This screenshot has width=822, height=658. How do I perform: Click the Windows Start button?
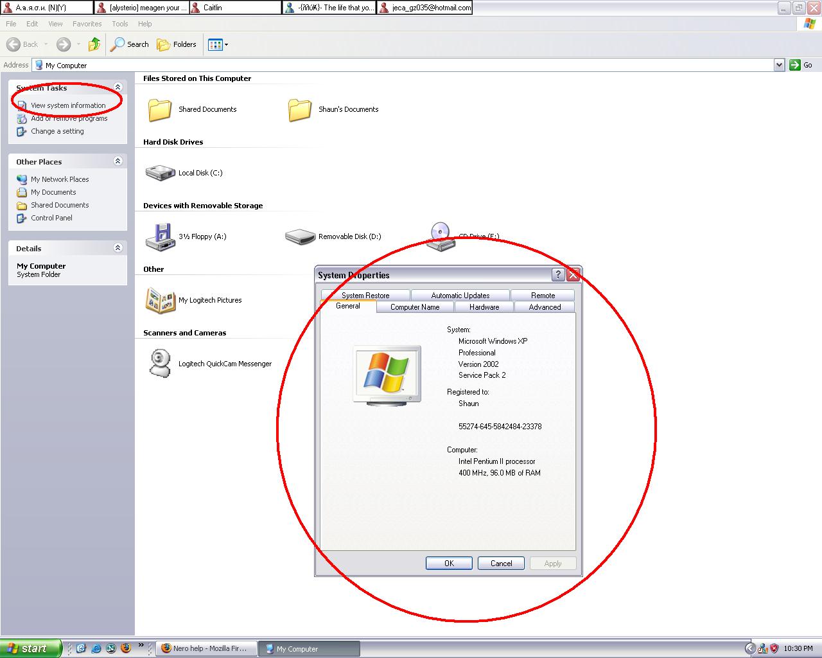point(31,648)
